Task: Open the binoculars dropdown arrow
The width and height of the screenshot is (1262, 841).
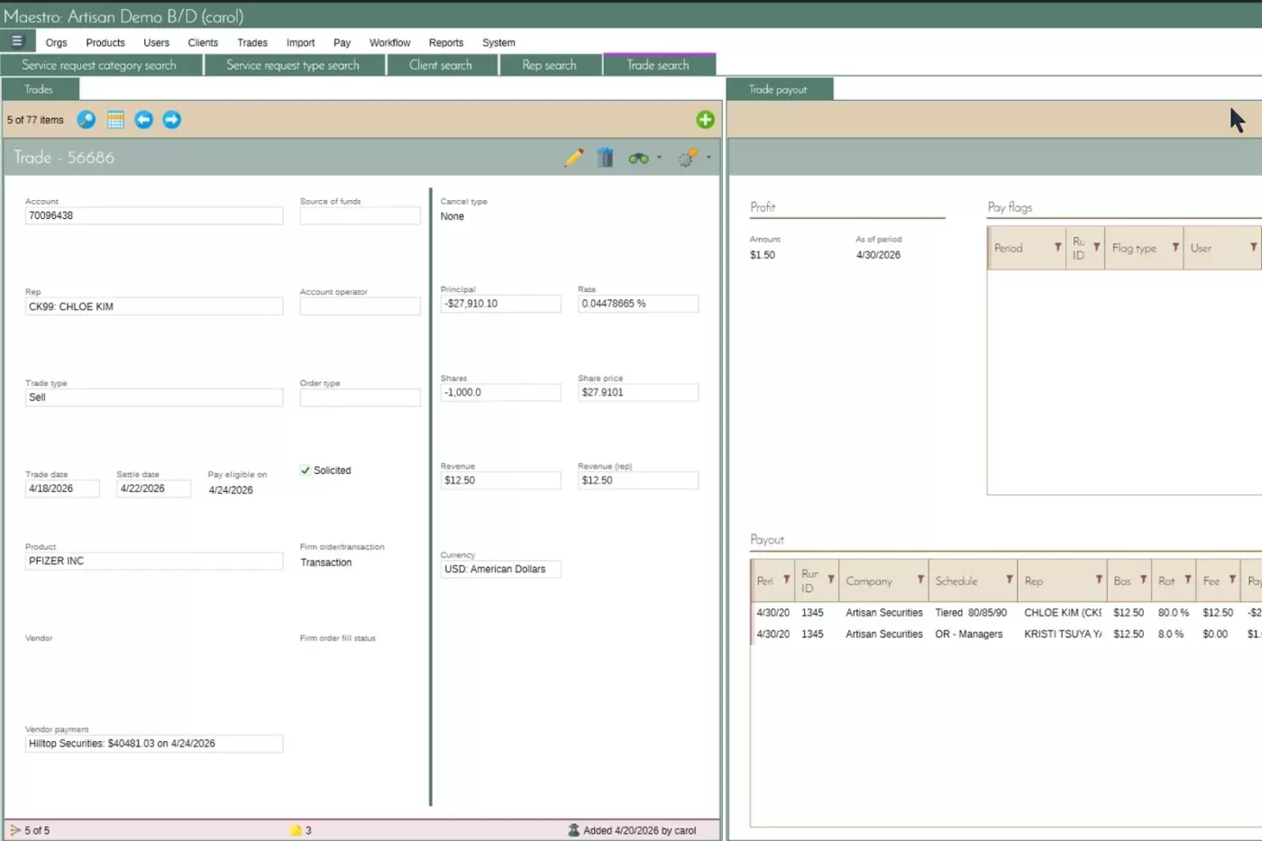Action: (659, 158)
